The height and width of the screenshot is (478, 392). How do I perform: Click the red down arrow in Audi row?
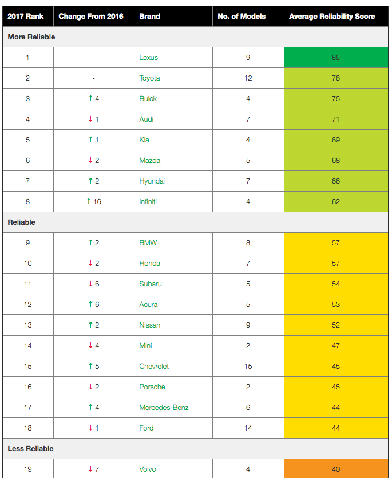pos(90,119)
